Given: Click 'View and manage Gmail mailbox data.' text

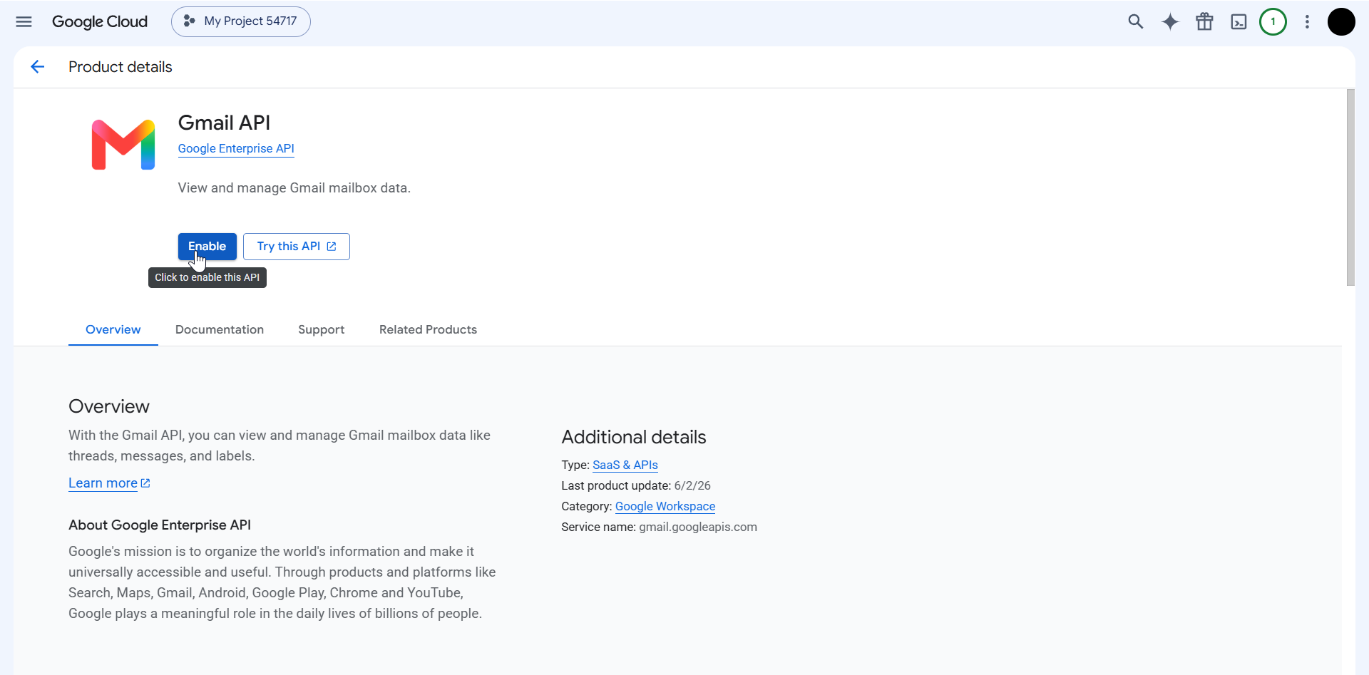Looking at the screenshot, I should coord(294,188).
